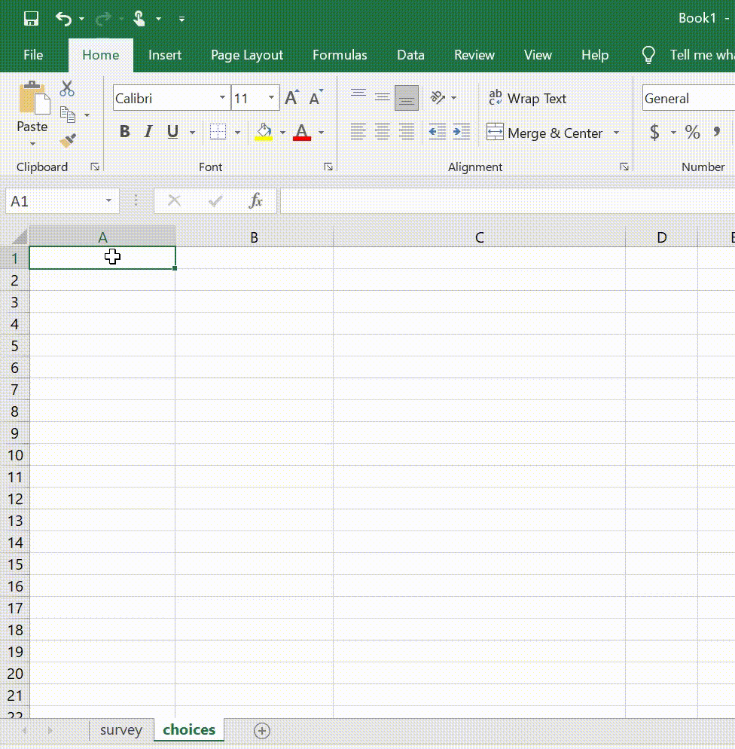735x749 pixels.
Task: Open the Undo history dropdown arrow
Action: tap(81, 19)
